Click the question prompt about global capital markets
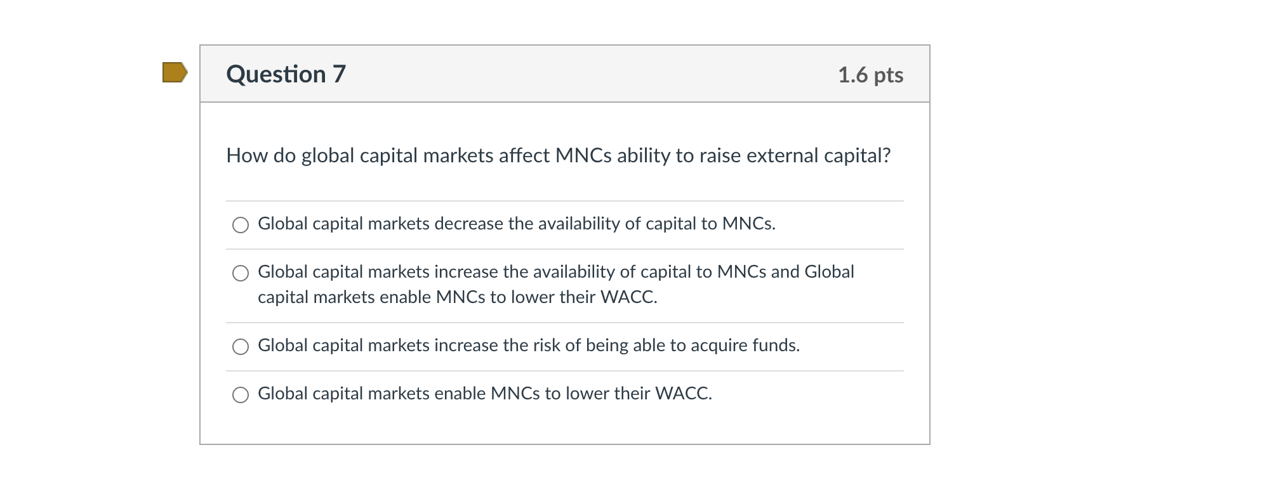 click(x=558, y=155)
